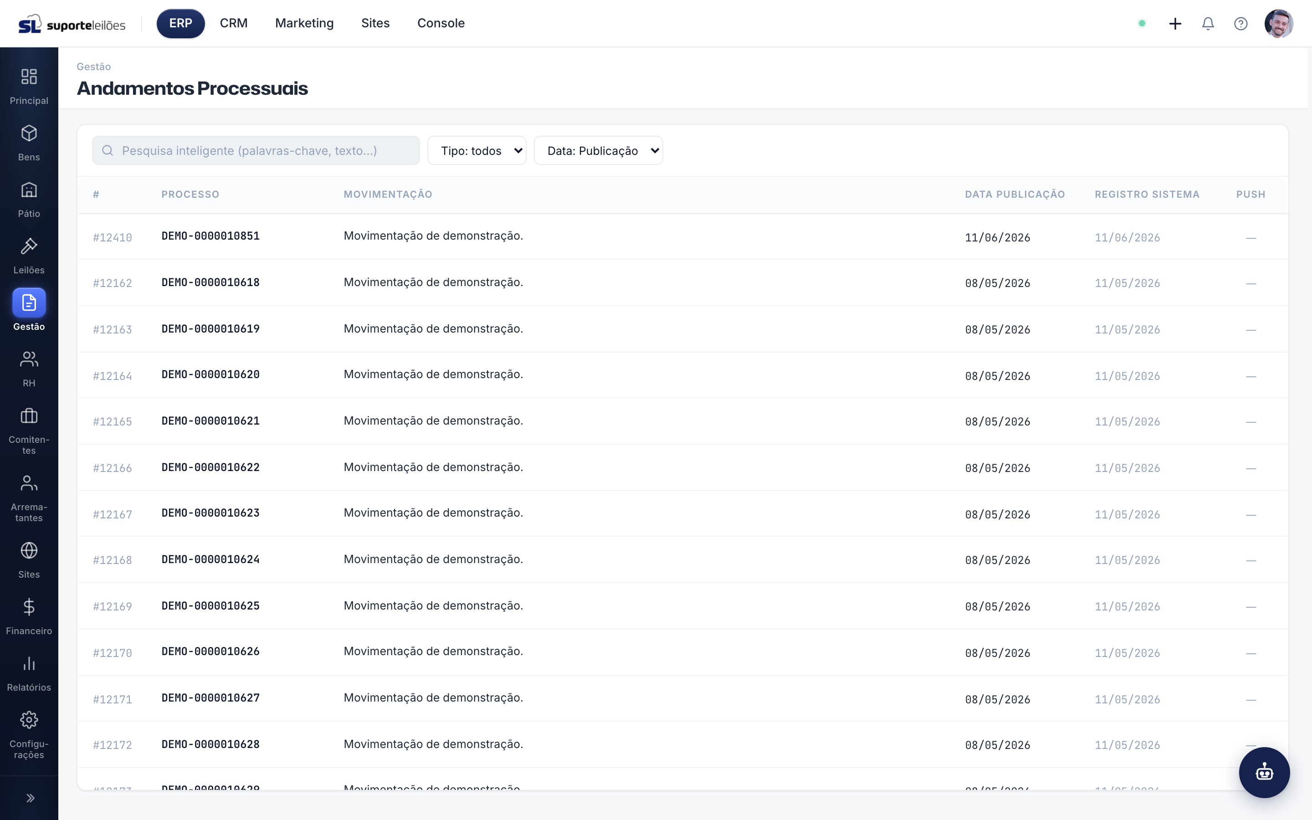Image resolution: width=1312 pixels, height=820 pixels.
Task: Open notifications bell
Action: coord(1207,23)
